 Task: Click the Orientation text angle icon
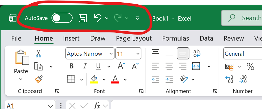click(x=184, y=79)
